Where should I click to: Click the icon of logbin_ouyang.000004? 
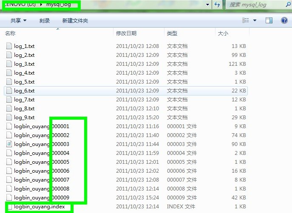[x=9, y=153]
